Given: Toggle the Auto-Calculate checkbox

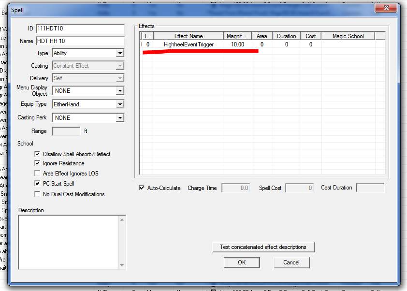Looking at the screenshot, I should point(142,188).
